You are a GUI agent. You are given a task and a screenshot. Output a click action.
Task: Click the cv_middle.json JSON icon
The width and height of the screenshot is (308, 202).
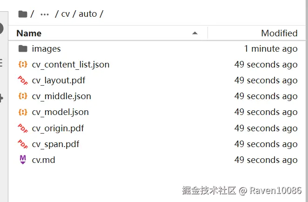pyautogui.click(x=23, y=96)
